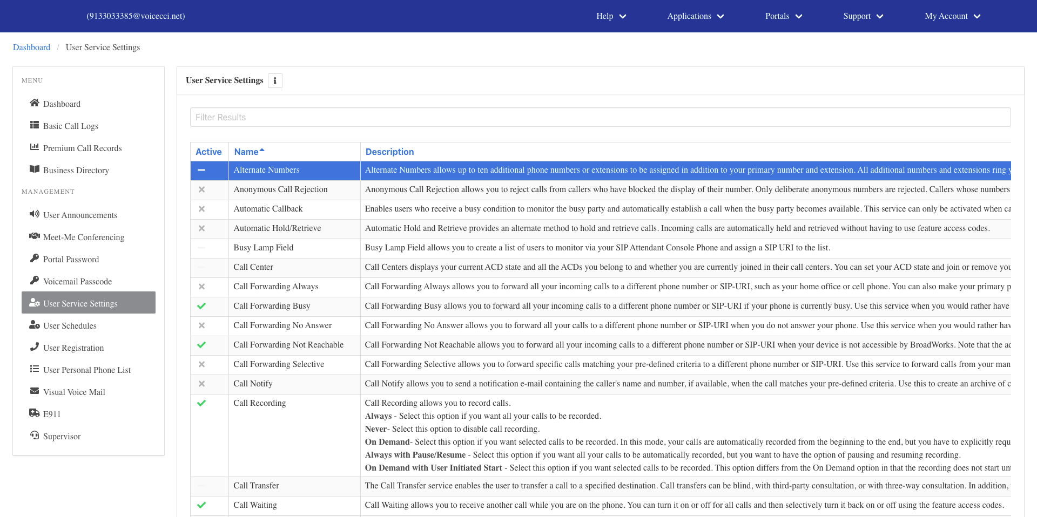Viewport: 1037px width, 517px height.
Task: Expand the Applications dropdown
Action: click(x=695, y=16)
